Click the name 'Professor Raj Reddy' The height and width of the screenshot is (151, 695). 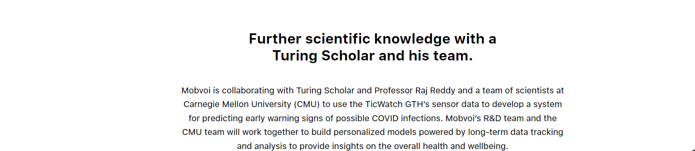[415, 91]
